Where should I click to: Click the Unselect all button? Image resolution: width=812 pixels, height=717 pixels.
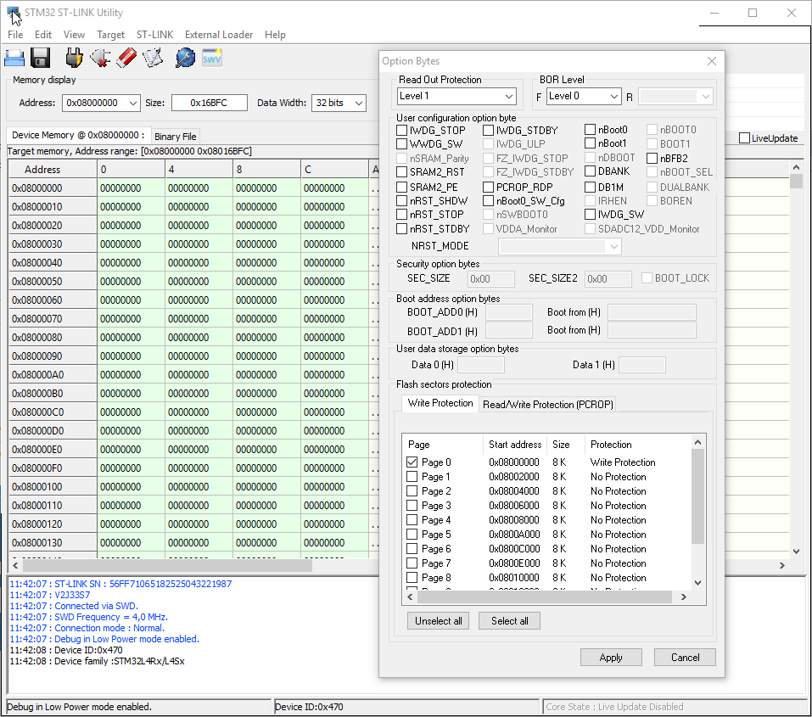(439, 621)
